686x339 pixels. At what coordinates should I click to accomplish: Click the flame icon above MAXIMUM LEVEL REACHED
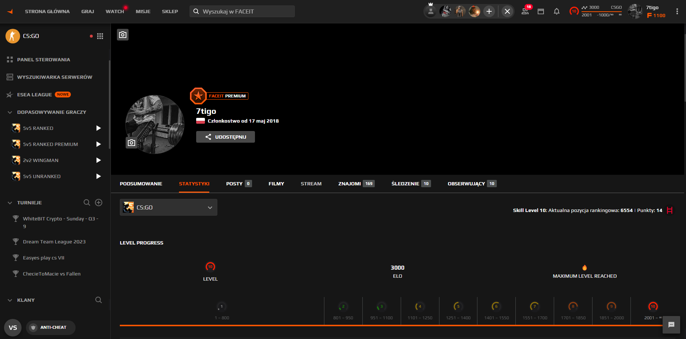point(584,268)
